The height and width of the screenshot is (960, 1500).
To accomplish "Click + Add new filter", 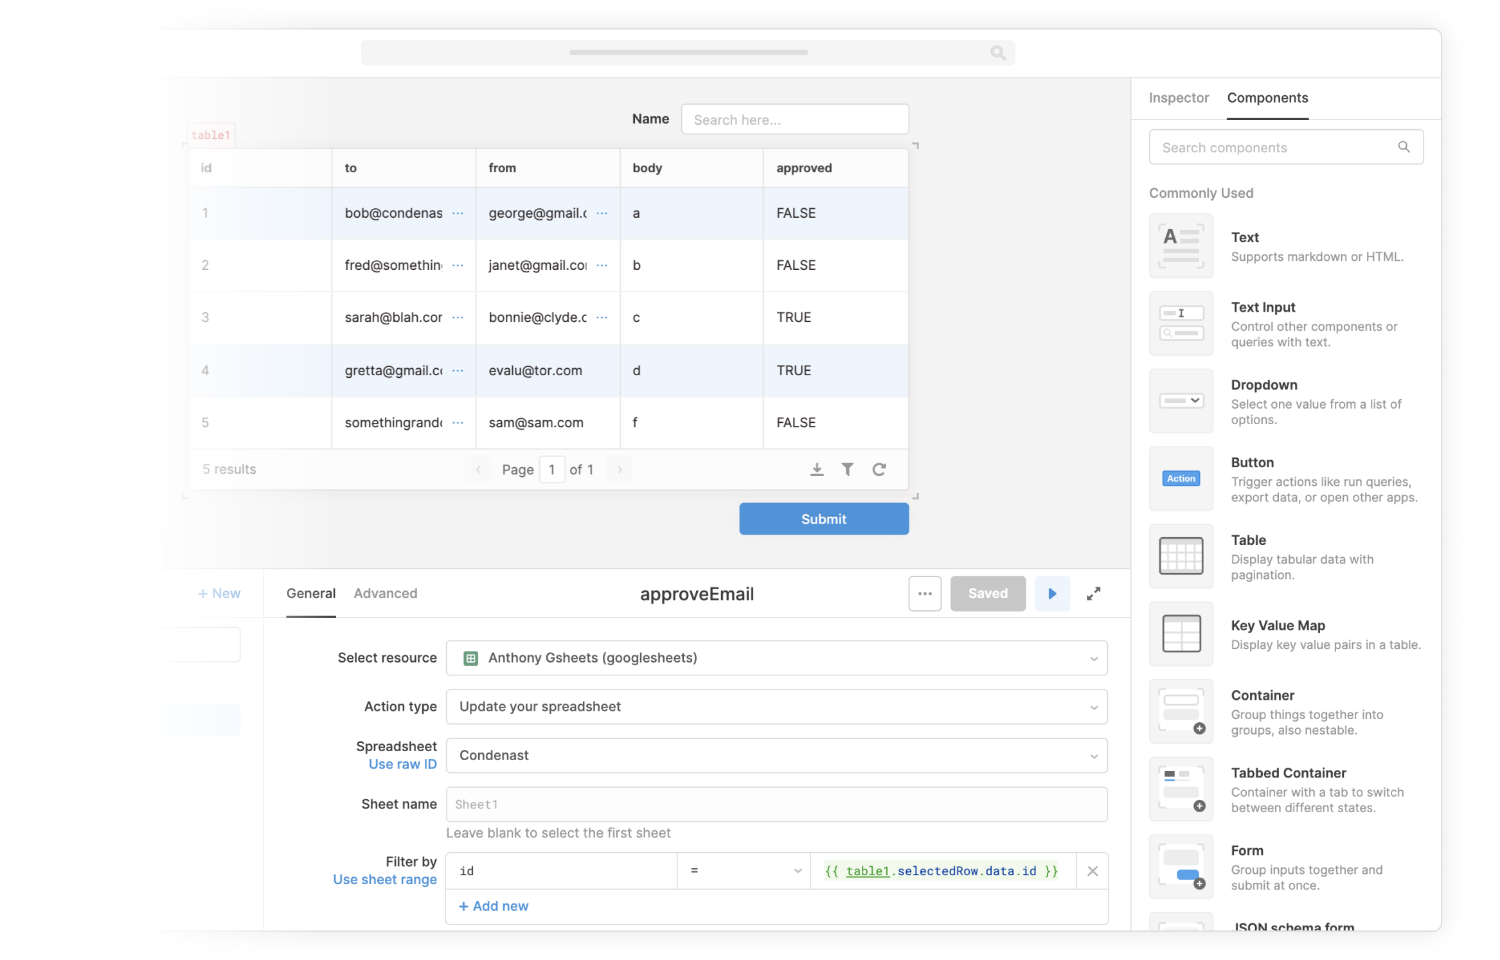I will 494,907.
